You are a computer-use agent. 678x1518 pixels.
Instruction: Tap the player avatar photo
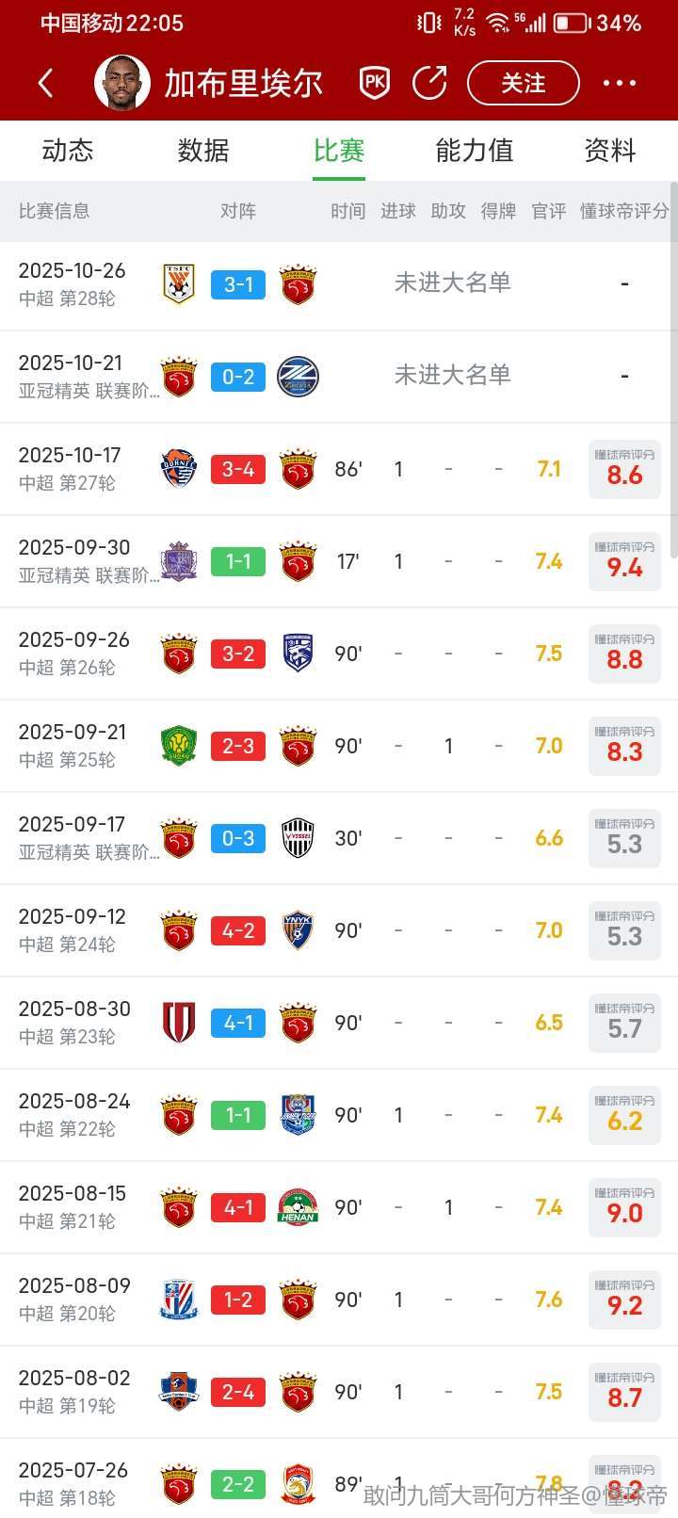(122, 83)
